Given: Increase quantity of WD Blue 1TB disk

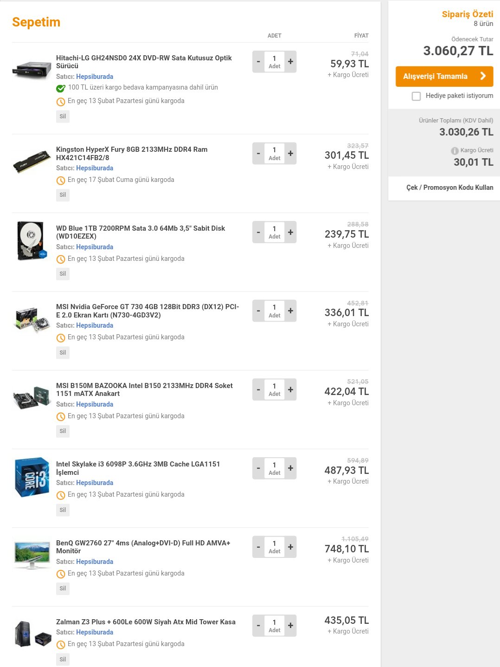Looking at the screenshot, I should click(x=290, y=232).
